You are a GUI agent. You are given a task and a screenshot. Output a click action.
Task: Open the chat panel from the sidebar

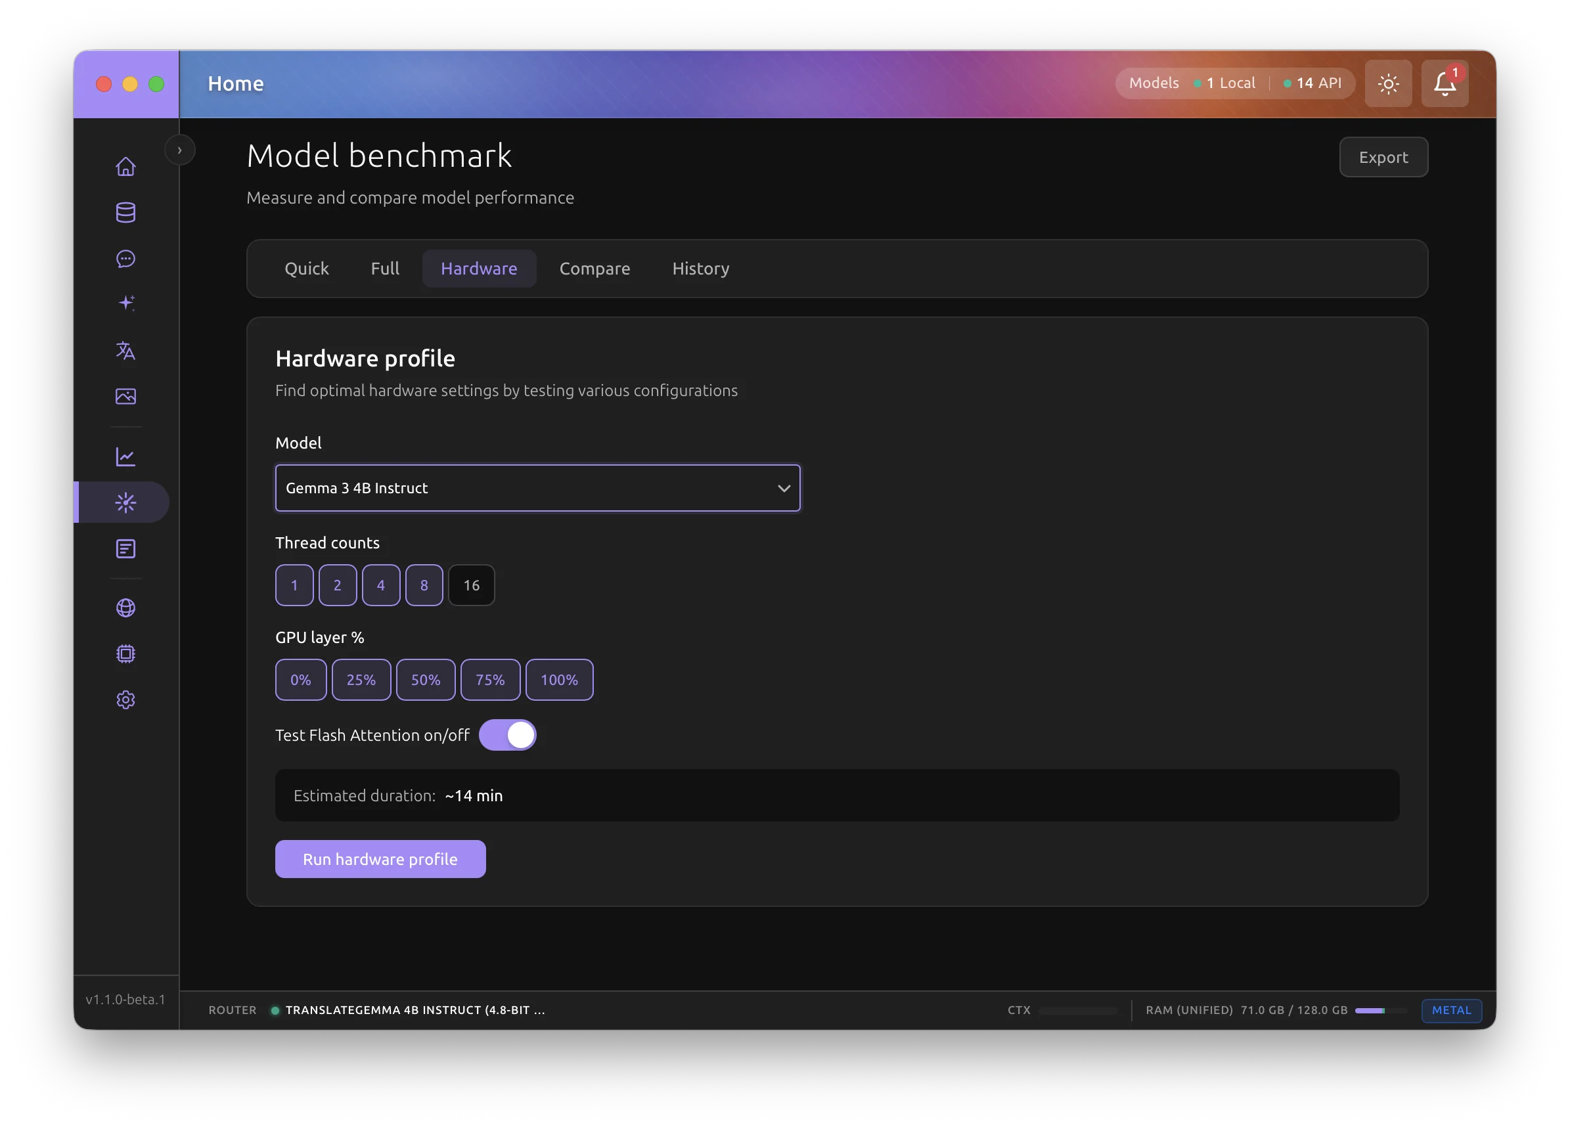[x=125, y=259]
